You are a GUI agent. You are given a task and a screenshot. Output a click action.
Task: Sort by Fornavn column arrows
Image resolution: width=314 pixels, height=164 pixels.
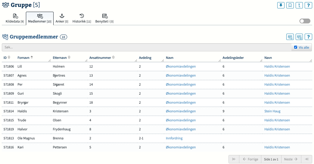[32, 58]
